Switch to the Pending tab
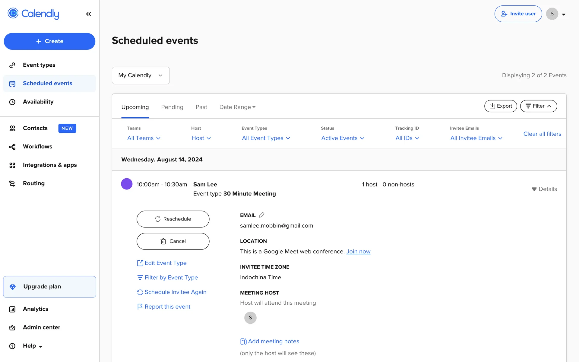 (172, 107)
